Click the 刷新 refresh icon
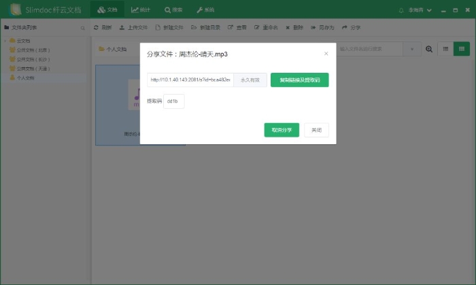This screenshot has height=285, width=476. [x=97, y=28]
